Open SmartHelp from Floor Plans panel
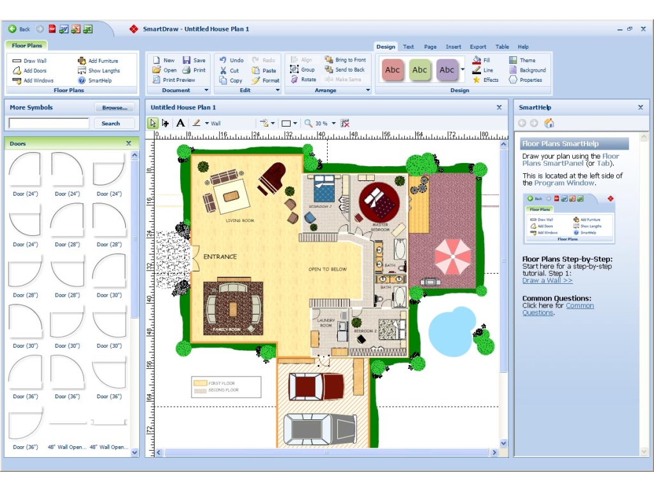The height and width of the screenshot is (491, 654). click(95, 80)
